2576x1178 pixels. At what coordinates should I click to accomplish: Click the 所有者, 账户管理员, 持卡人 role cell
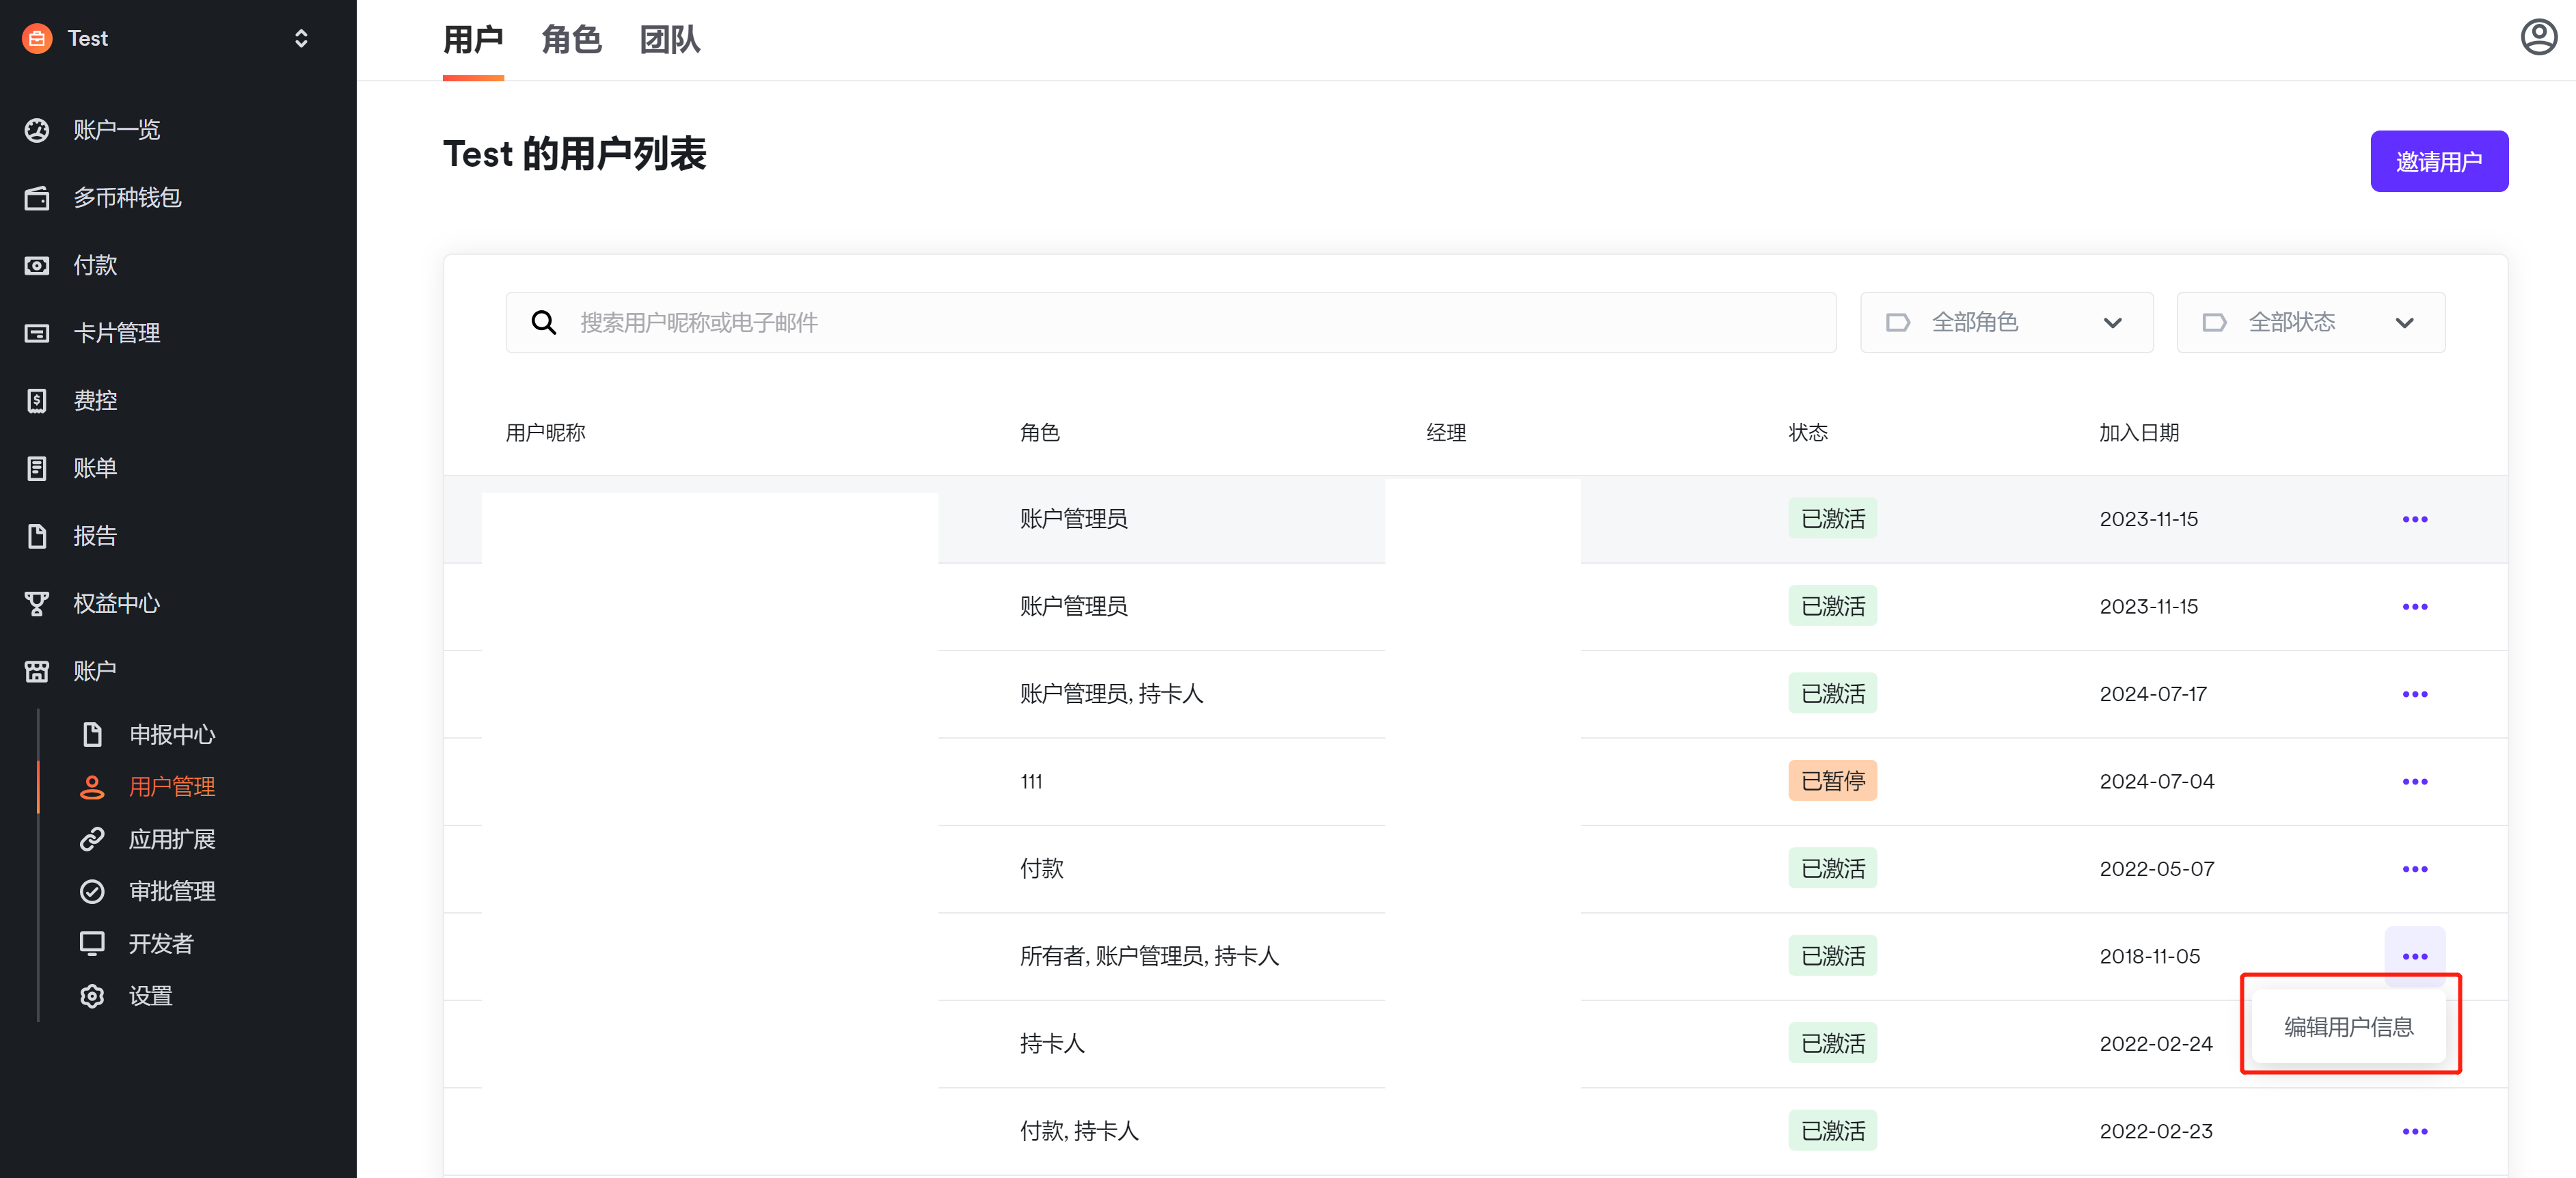[x=1149, y=956]
